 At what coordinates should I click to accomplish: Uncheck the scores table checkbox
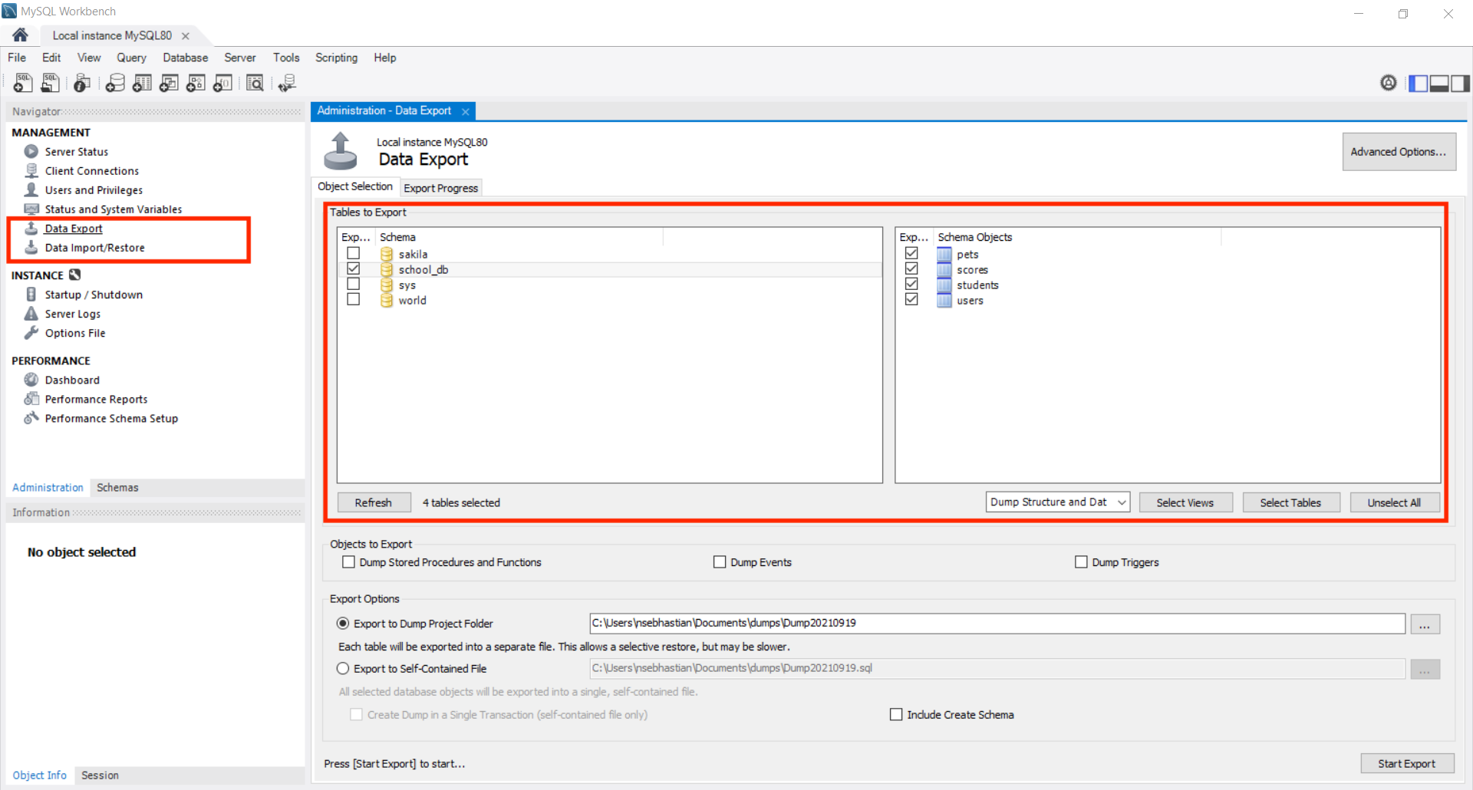911,268
